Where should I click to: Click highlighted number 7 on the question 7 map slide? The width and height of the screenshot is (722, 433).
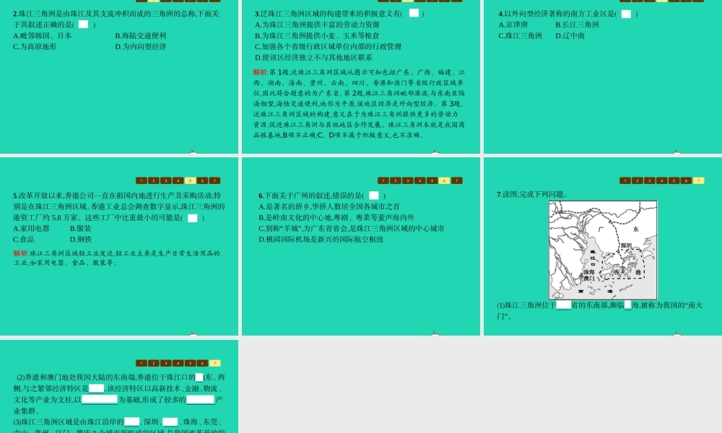pos(698,181)
